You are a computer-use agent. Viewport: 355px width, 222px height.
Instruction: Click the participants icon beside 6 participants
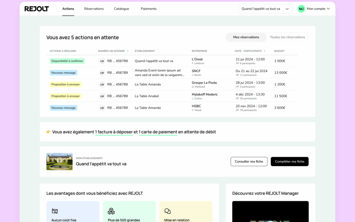tap(237, 63)
